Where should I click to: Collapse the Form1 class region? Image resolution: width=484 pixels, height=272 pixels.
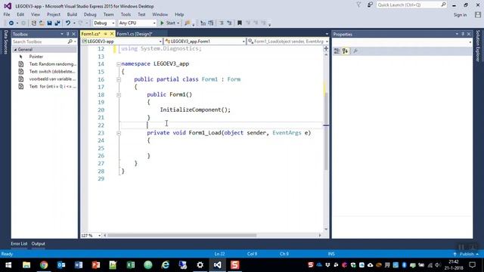[x=119, y=79]
